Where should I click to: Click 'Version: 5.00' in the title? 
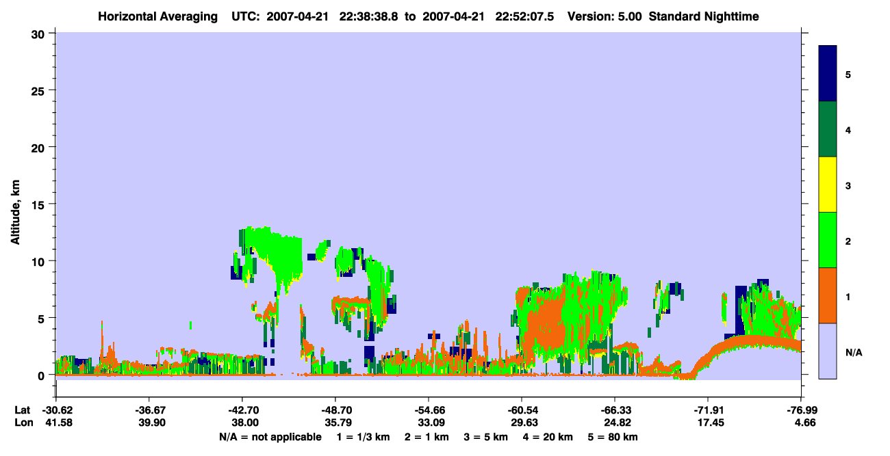[605, 16]
